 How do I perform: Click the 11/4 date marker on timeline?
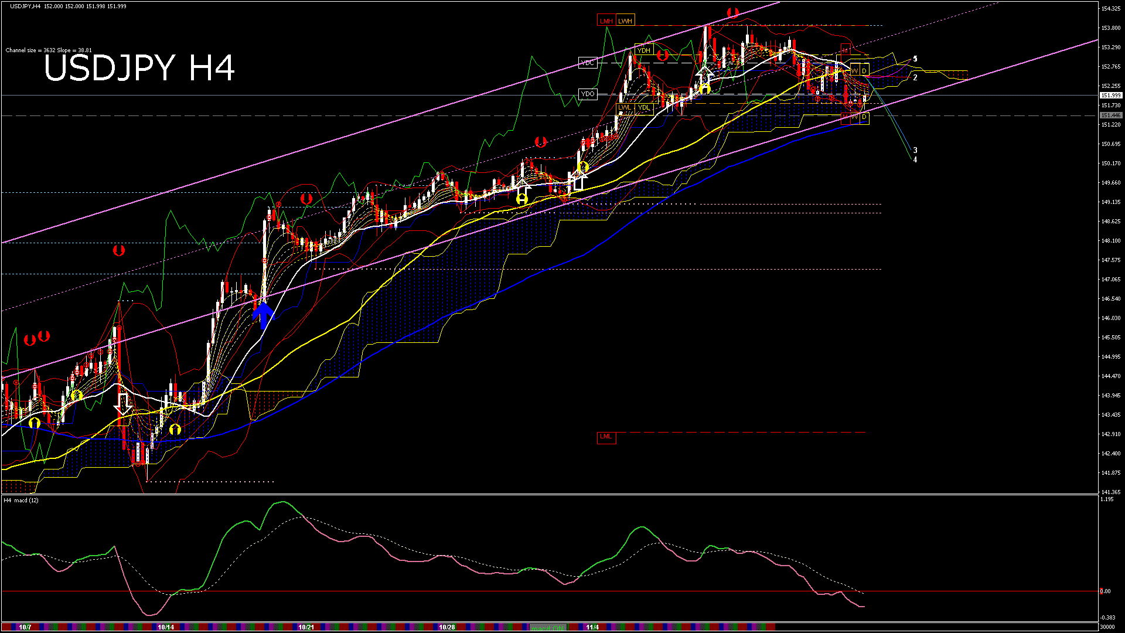(592, 627)
